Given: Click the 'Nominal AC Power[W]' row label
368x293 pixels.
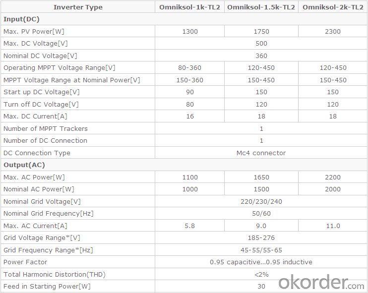Looking at the screenshot, I should [x=39, y=189].
